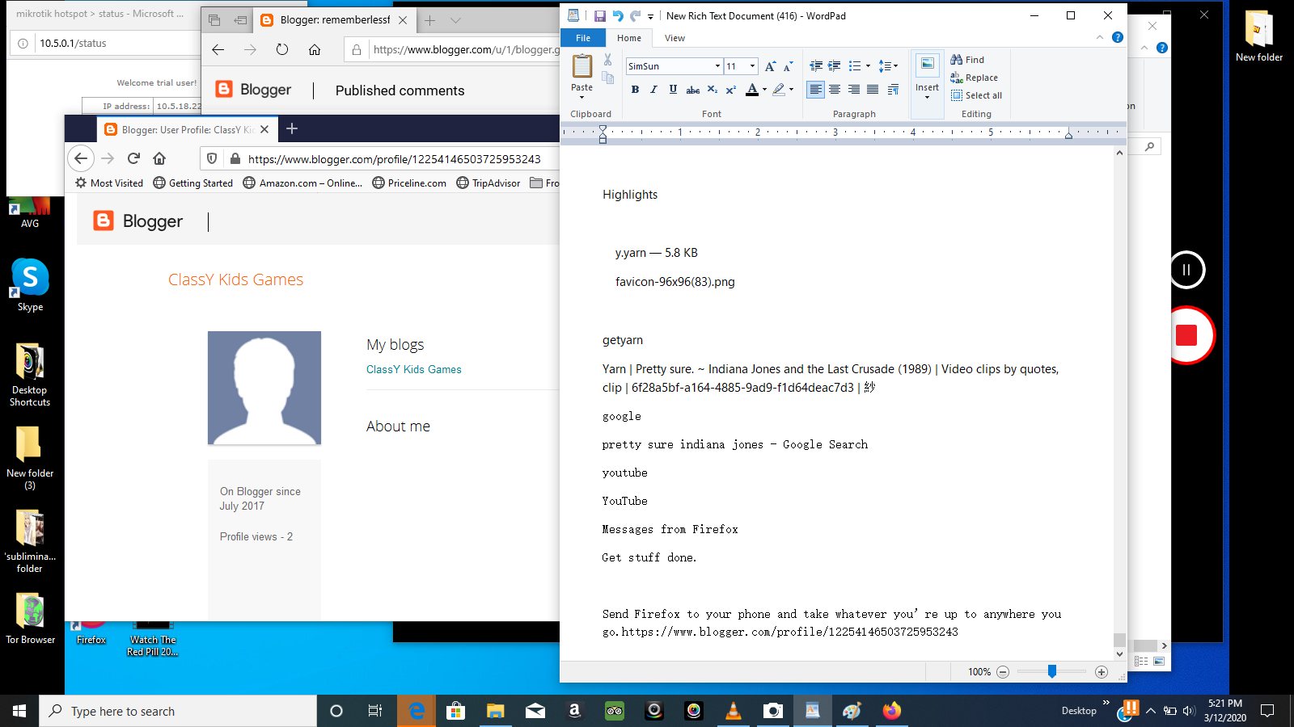Grow font size in WordPad
The width and height of the screenshot is (1294, 727).
point(770,66)
